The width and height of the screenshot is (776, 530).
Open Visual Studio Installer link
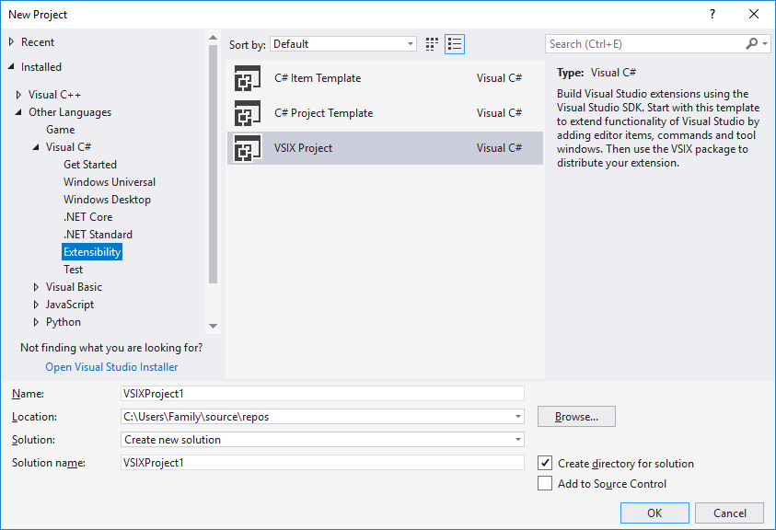(x=112, y=367)
